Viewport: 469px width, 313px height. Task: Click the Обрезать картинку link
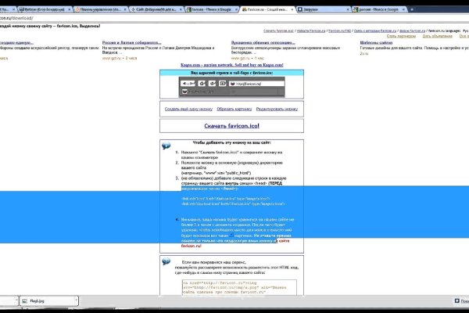tap(230, 109)
